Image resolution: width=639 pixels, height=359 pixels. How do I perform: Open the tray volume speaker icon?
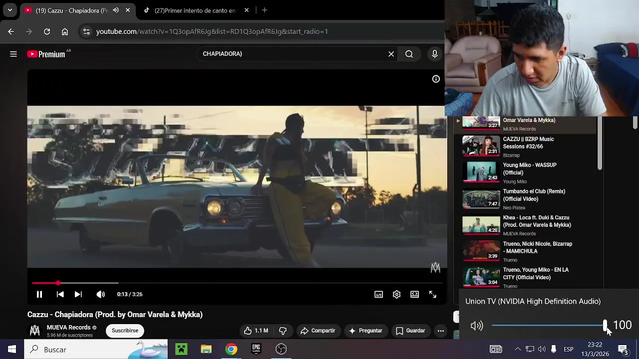coord(542,349)
